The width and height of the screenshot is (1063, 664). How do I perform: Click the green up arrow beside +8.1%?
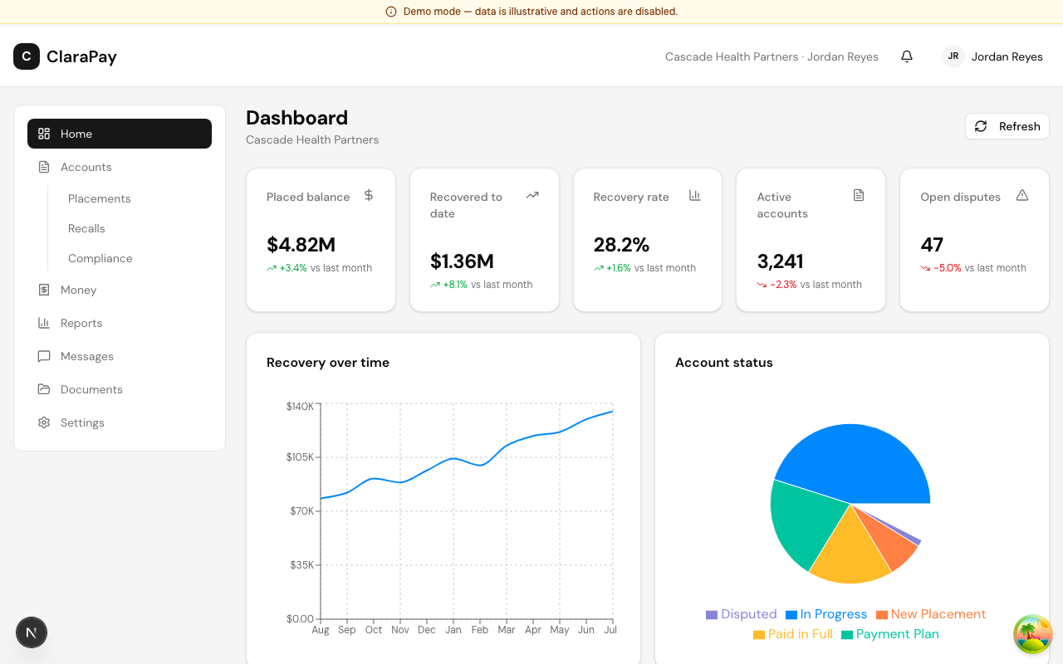point(435,285)
